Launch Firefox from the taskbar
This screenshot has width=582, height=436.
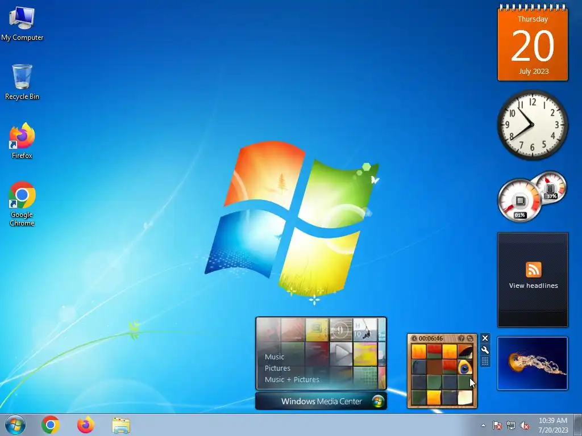coord(86,425)
